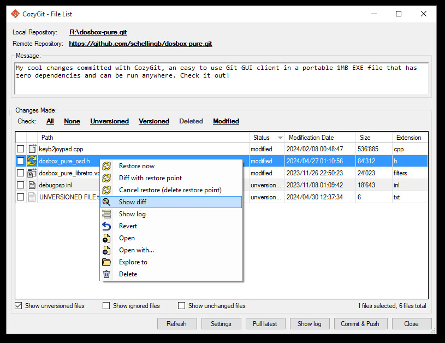The height and width of the screenshot is (343, 445).
Task: Click the Restore now sync icon
Action: click(x=106, y=166)
